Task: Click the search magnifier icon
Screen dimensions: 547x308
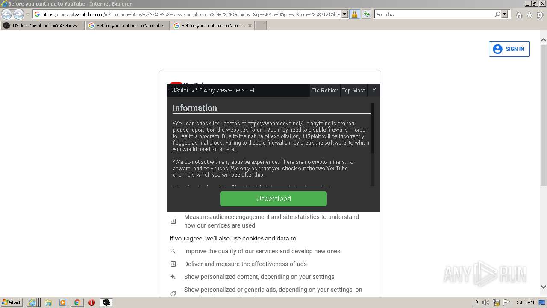Action: [x=497, y=15]
